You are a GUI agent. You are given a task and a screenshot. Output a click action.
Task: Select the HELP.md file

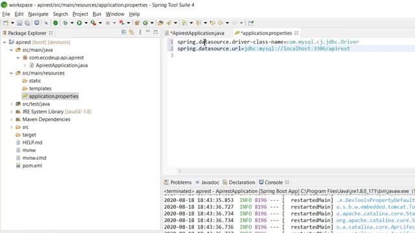(29, 142)
